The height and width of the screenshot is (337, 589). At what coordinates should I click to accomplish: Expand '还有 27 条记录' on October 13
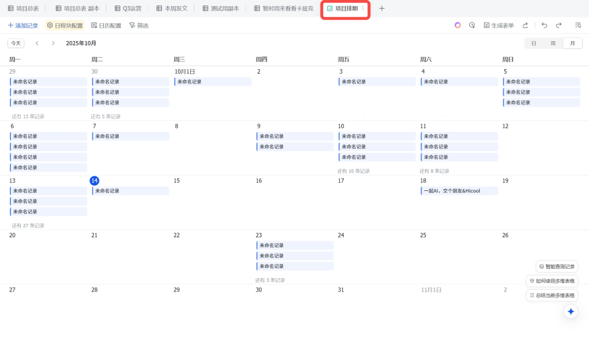click(28, 225)
